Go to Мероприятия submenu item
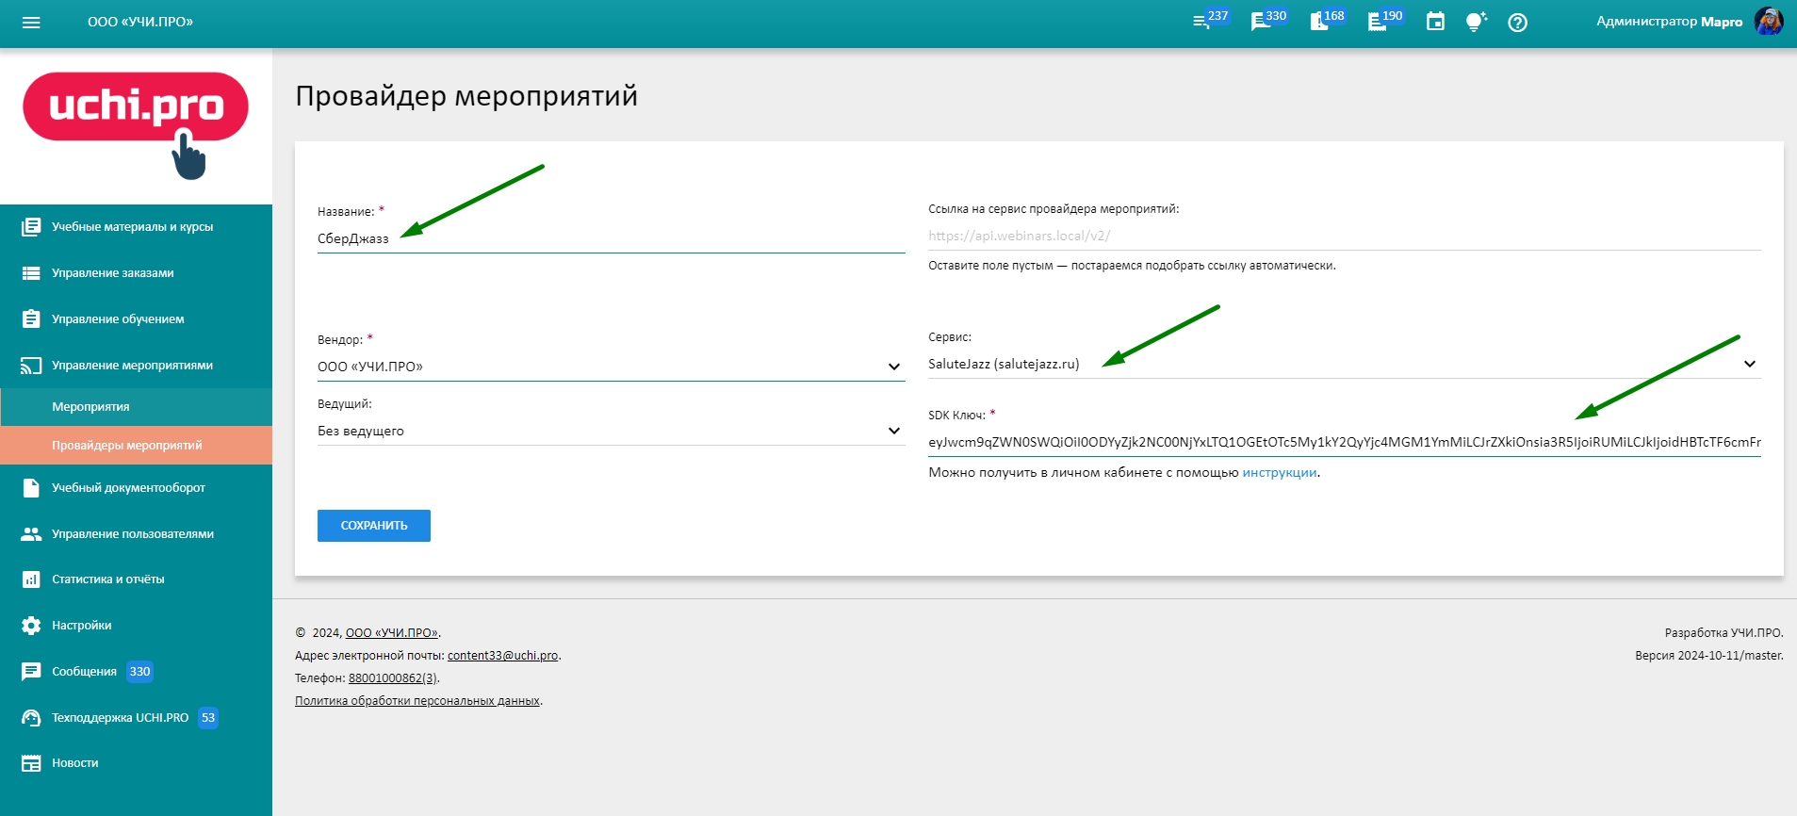1797x816 pixels. (136, 407)
